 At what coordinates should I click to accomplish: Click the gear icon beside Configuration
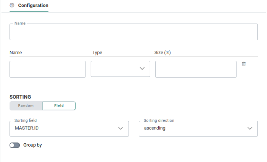[x=12, y=5]
